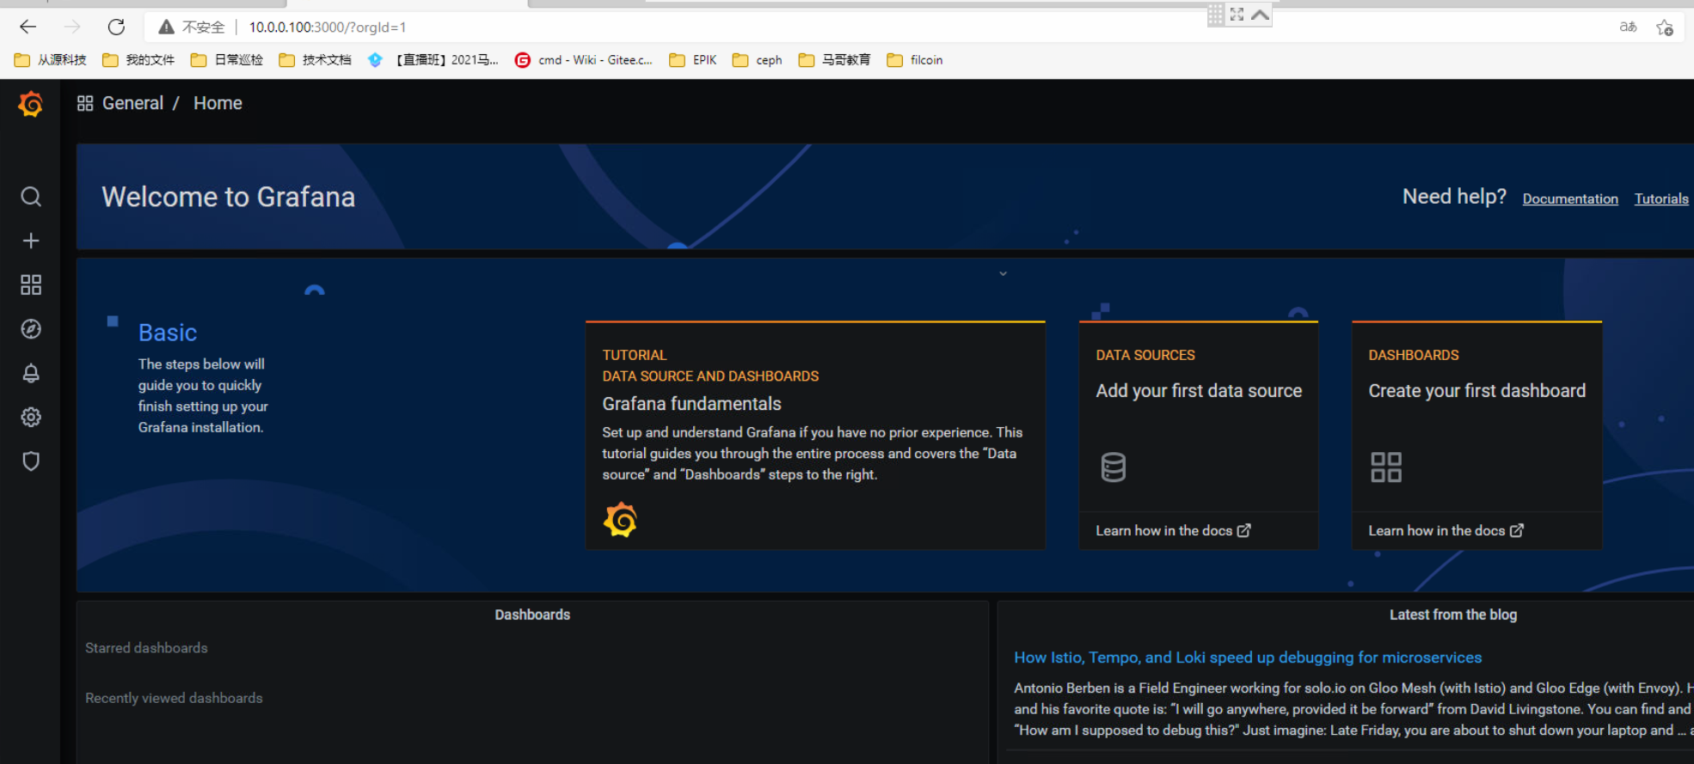Screen dimensions: 1694x764
Task: Open the EPIK bookmark folder
Action: [693, 60]
